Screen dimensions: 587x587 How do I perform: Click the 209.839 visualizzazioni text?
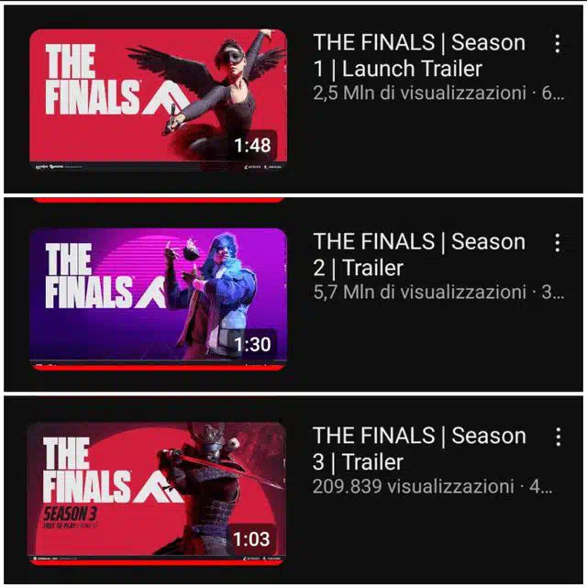point(414,486)
